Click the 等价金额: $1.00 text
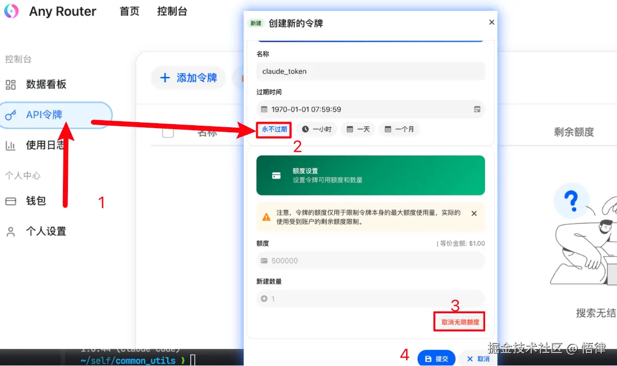This screenshot has width=617, height=366. point(462,243)
